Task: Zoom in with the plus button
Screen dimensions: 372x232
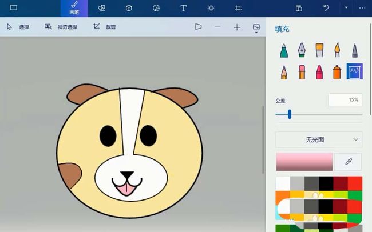Action: (237, 27)
